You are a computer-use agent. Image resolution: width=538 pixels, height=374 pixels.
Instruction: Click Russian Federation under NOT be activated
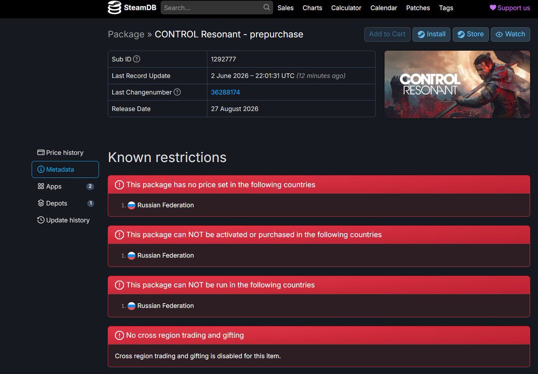tap(166, 256)
